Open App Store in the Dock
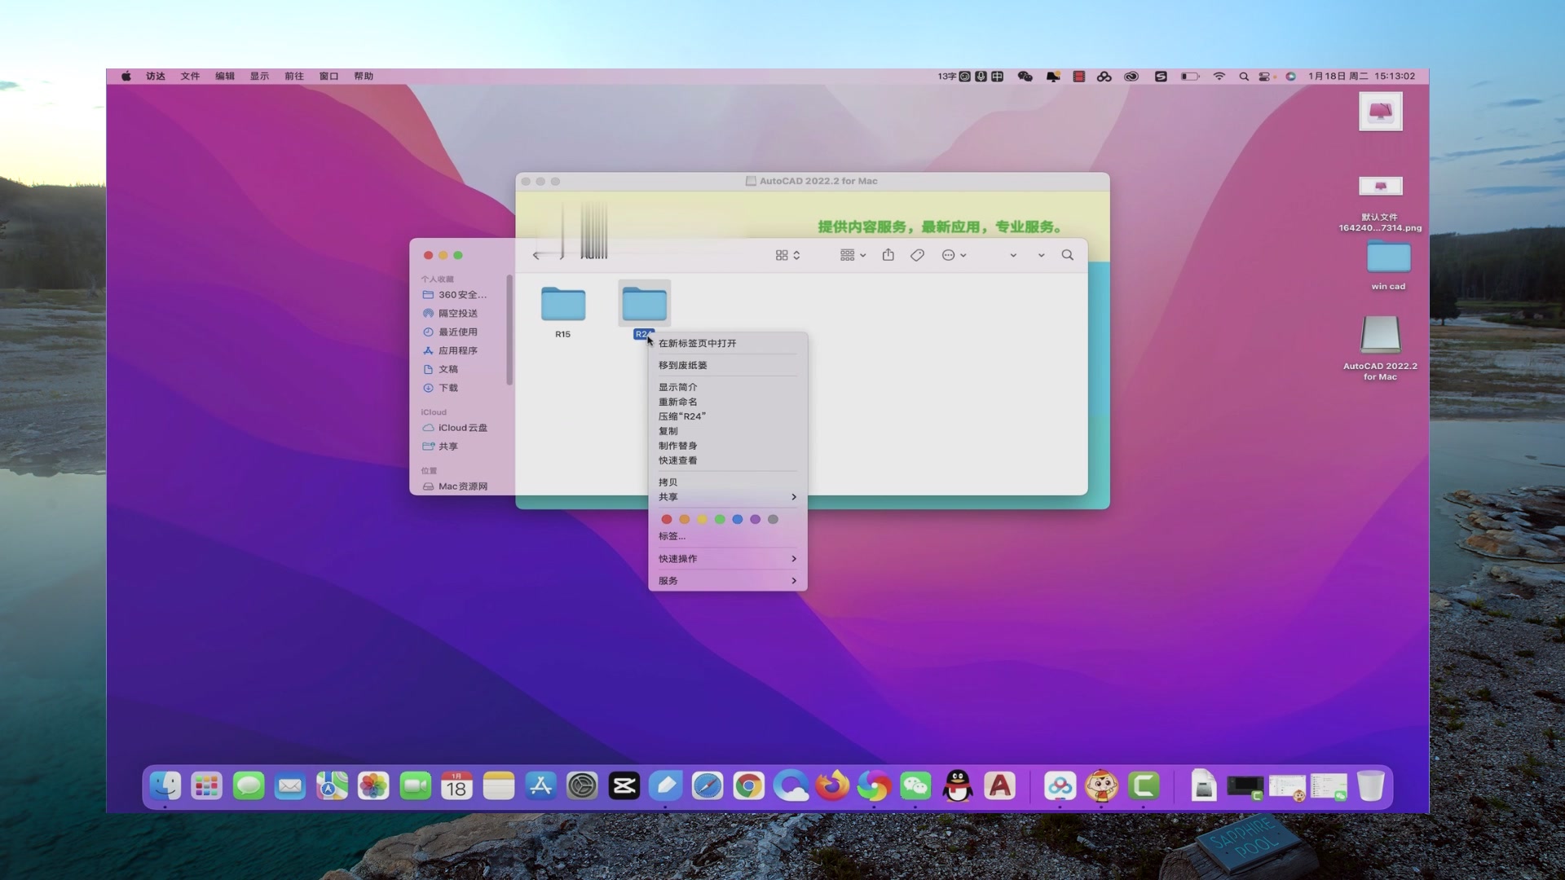 (540, 786)
